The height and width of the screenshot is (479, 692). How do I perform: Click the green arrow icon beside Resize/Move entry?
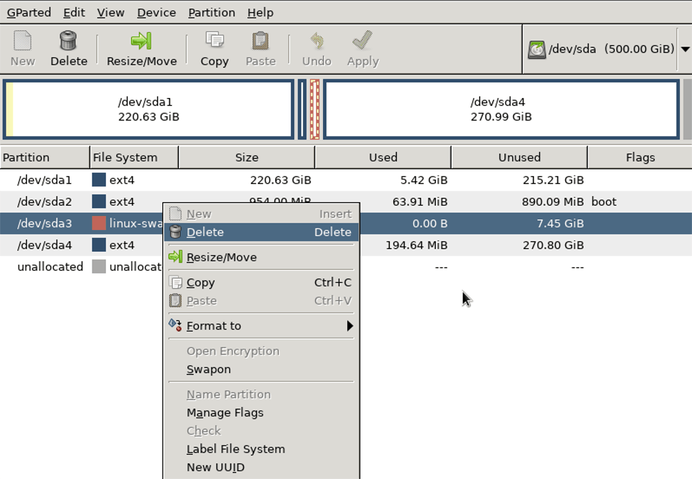pyautogui.click(x=176, y=257)
